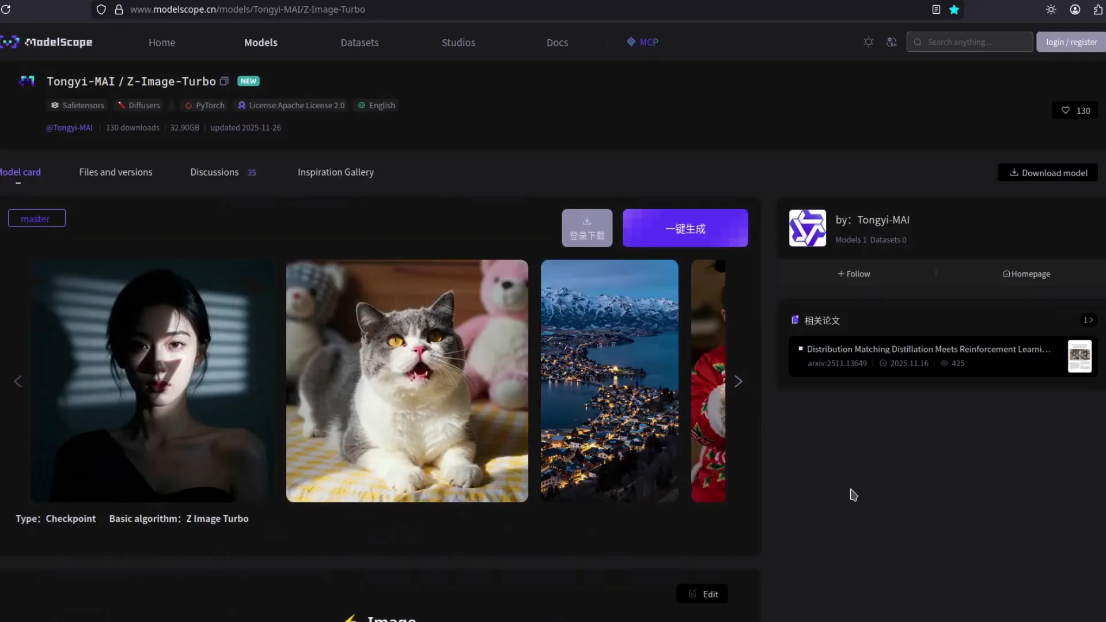Copy model name icon beside Z-Image-Turbo

tap(224, 81)
